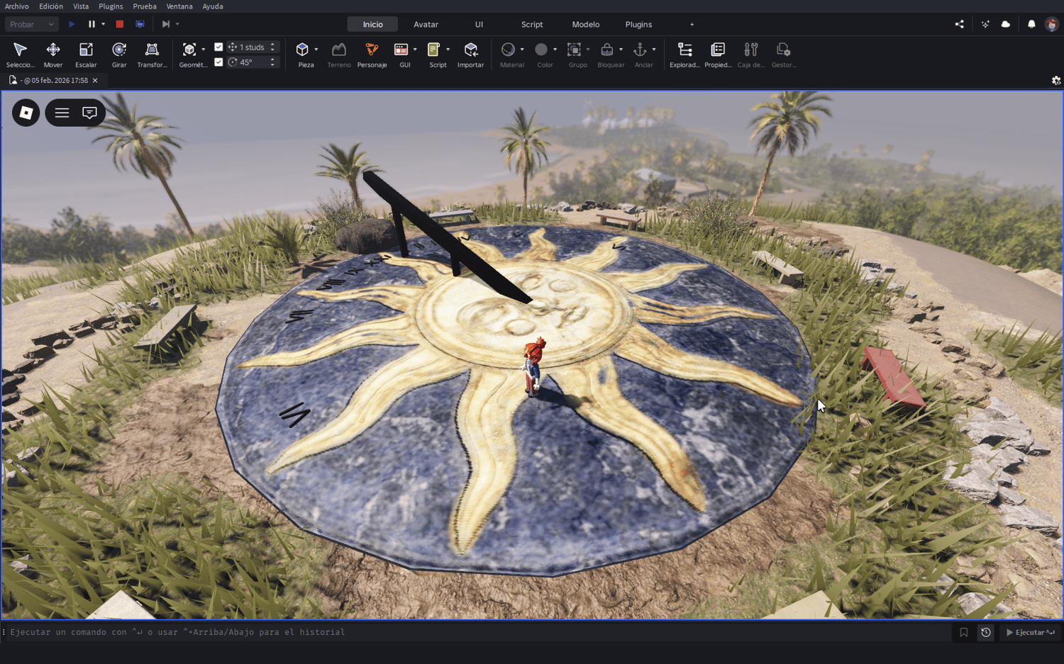Open the Ventana menu
This screenshot has height=664, width=1064.
179,6
